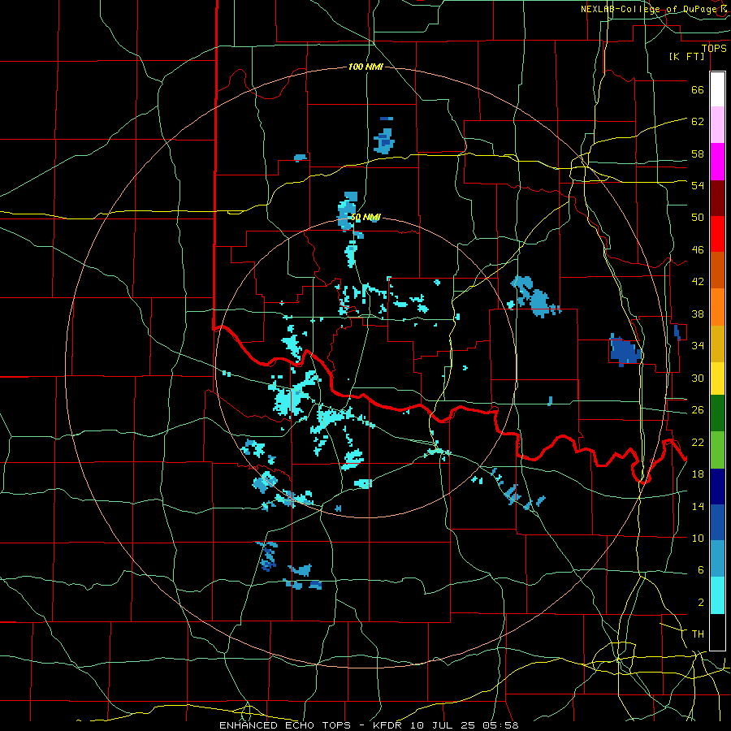Click the ENHANCED ECHO TOPS KFDR timestamp caption

click(369, 725)
